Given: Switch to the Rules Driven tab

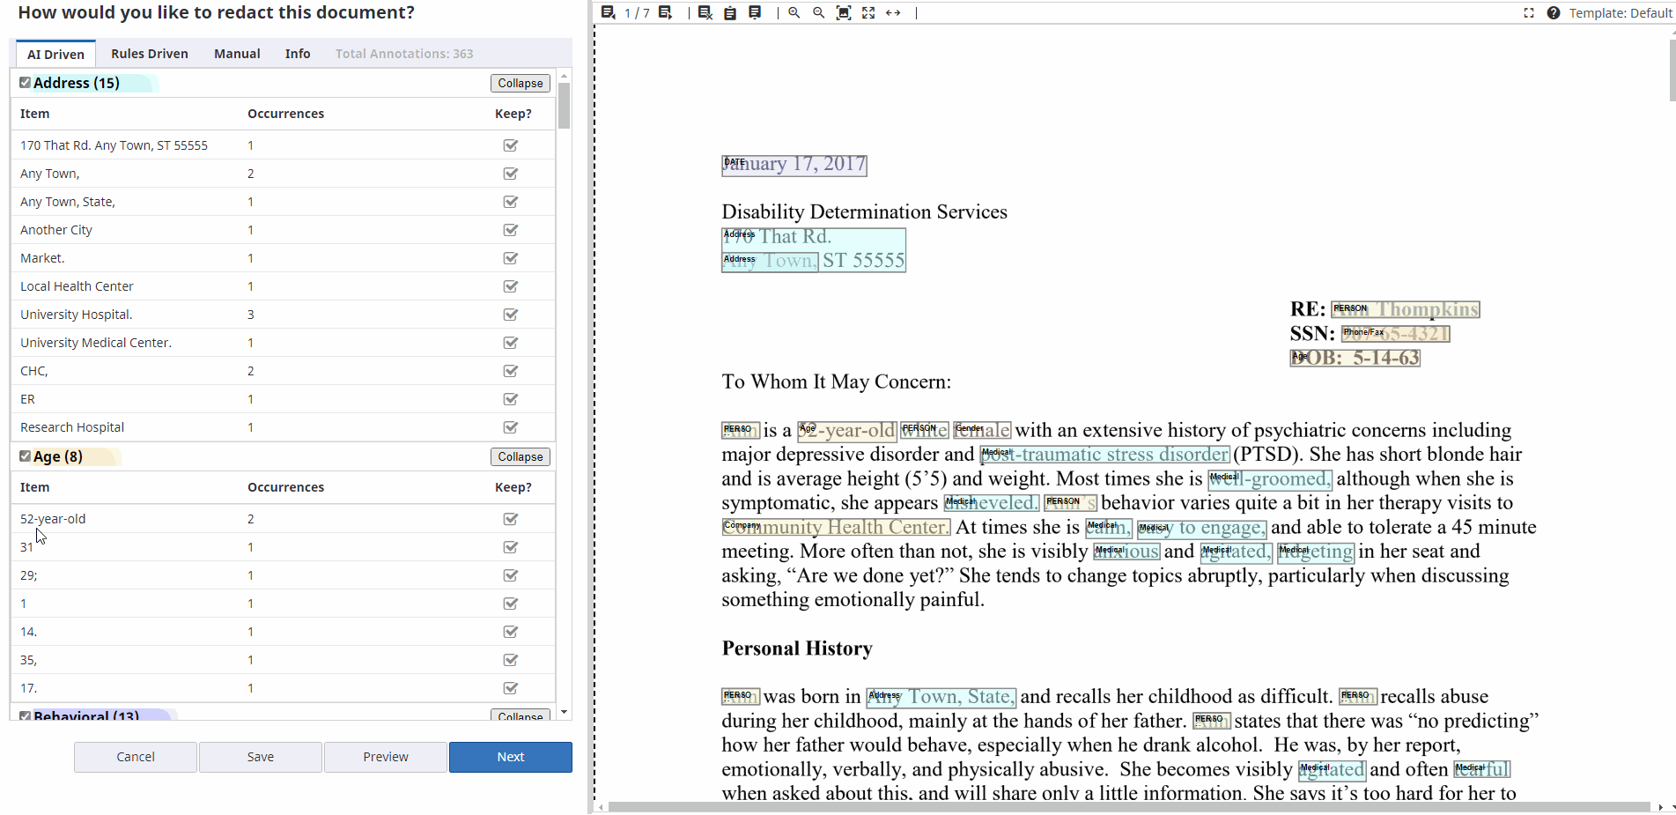Looking at the screenshot, I should click(150, 54).
